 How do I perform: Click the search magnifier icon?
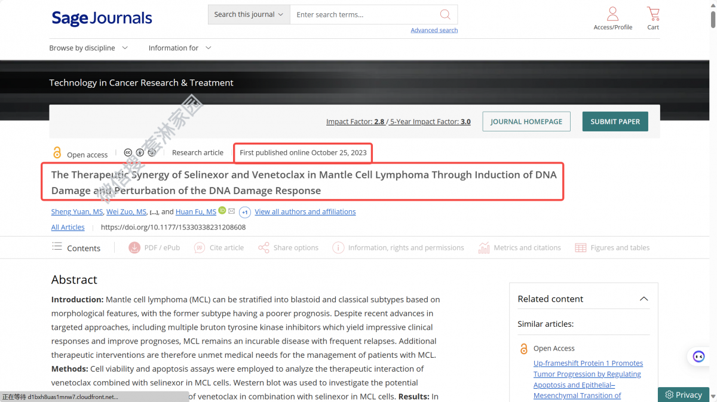[445, 14]
